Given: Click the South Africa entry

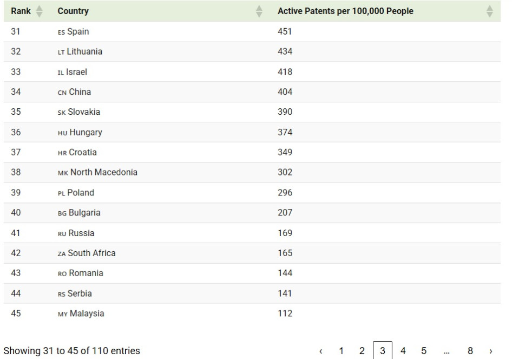Looking at the screenshot, I should point(91,253).
